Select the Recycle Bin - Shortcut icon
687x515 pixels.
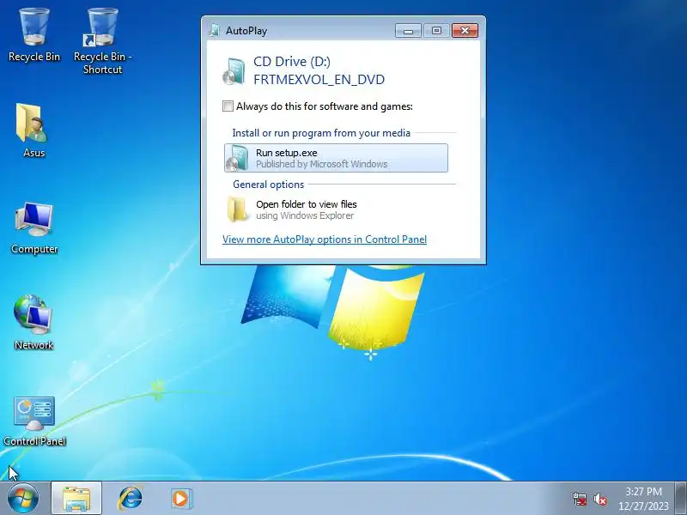tap(102, 41)
